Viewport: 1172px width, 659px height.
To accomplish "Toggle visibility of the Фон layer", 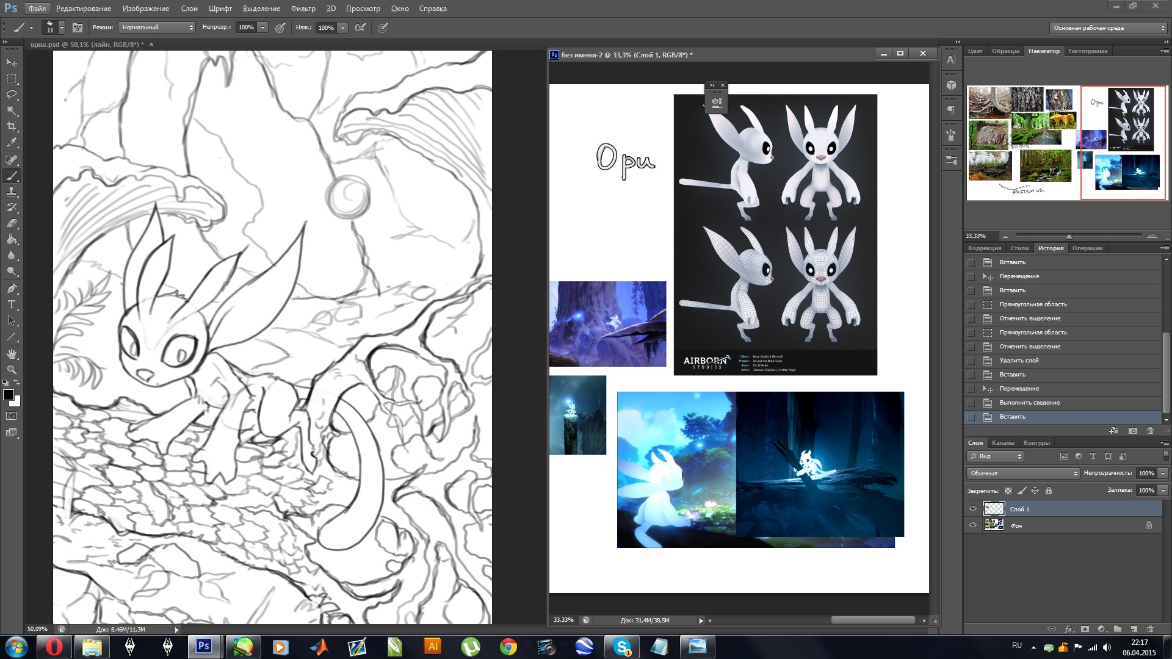I will 973,525.
